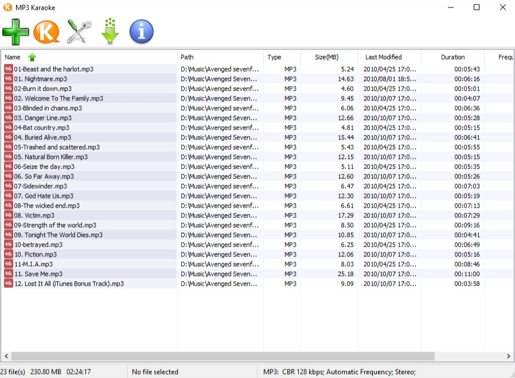515x378 pixels.
Task: Click the 15.44 size value
Action: (345, 137)
